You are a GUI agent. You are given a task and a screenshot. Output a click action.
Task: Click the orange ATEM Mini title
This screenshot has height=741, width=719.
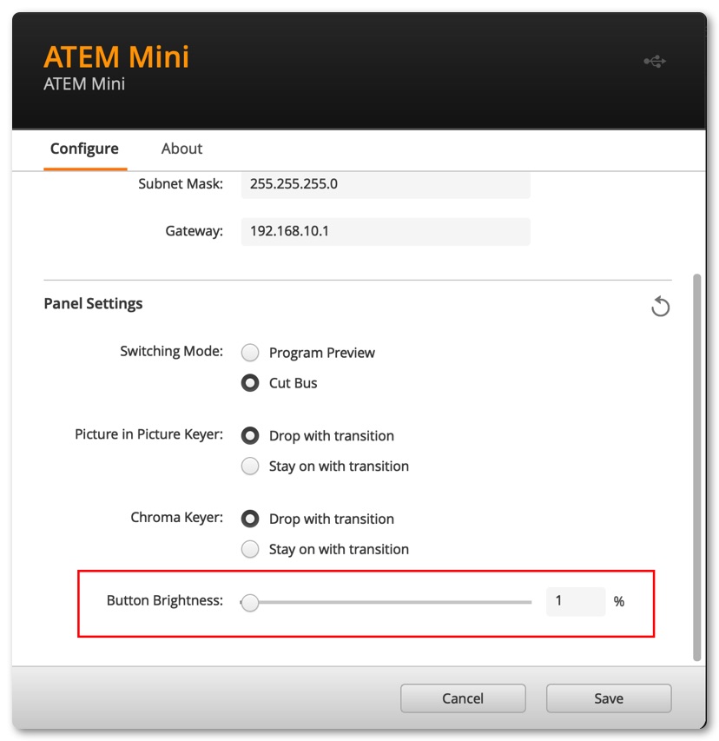coord(116,56)
